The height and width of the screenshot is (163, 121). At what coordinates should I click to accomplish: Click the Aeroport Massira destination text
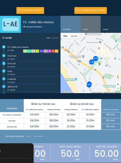coord(34,27)
